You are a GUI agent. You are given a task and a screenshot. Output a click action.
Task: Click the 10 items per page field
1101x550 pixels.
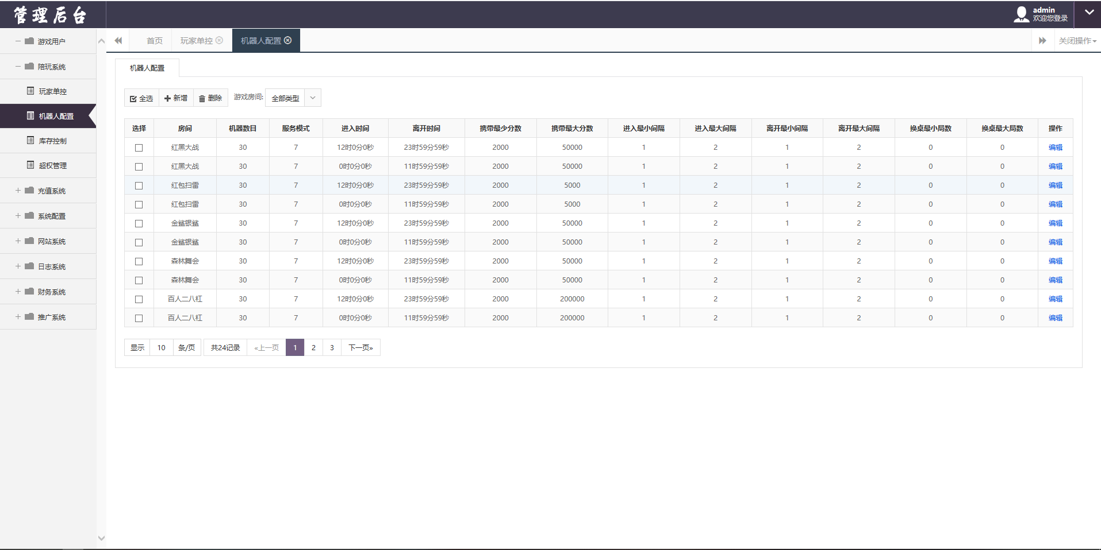pyautogui.click(x=162, y=347)
